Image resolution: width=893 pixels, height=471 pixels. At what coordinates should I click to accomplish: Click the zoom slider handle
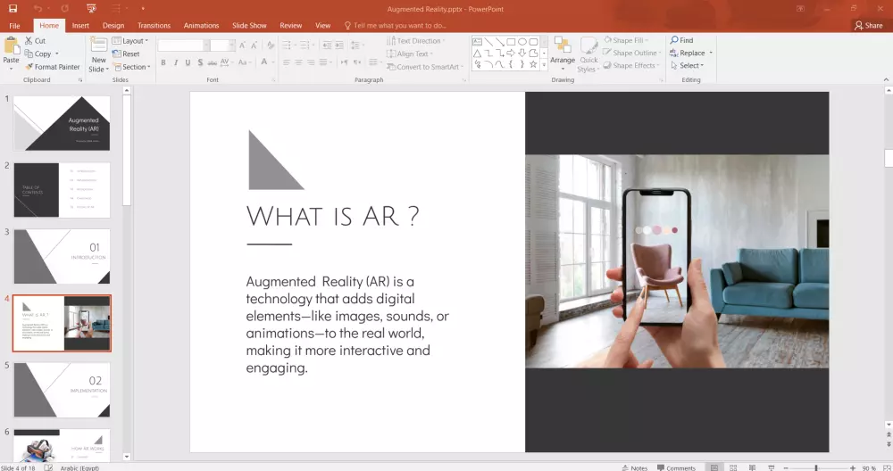(816, 467)
